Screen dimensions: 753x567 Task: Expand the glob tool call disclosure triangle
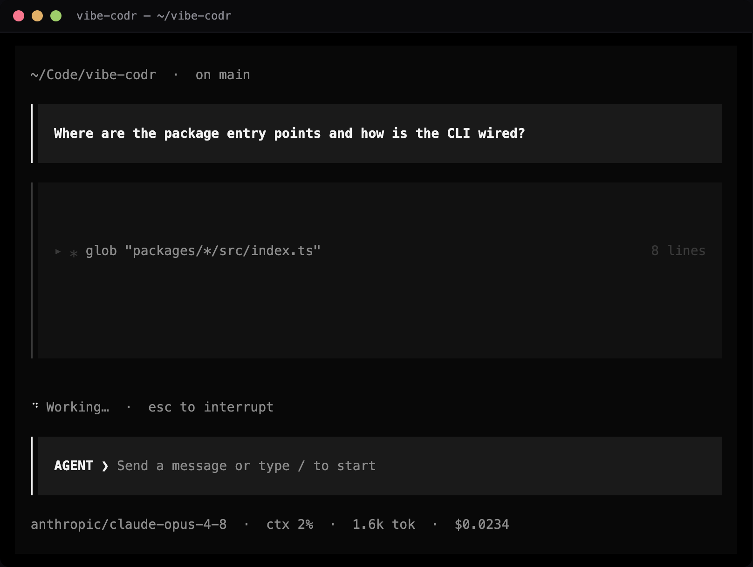pos(58,251)
